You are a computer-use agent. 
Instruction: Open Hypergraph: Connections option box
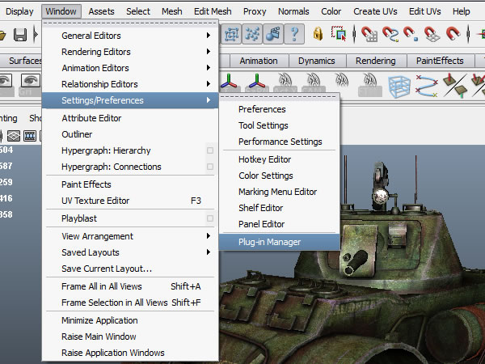point(210,167)
